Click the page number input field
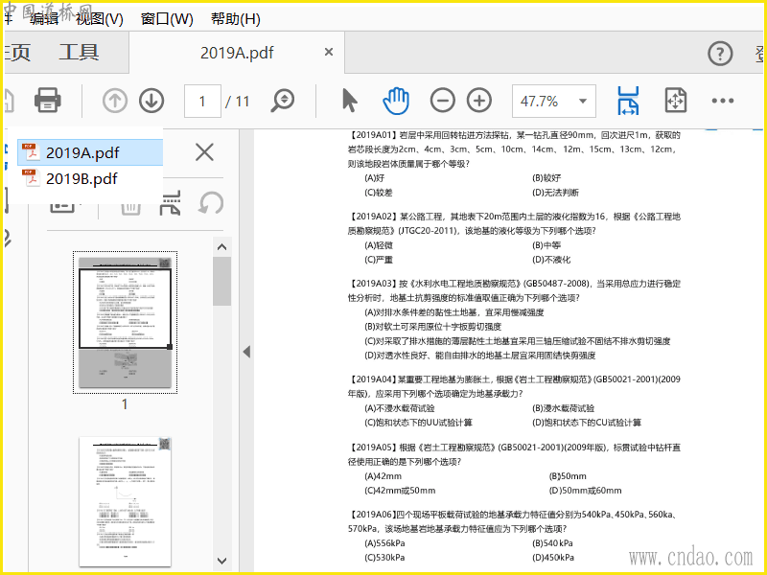This screenshot has width=767, height=575. 202,101
